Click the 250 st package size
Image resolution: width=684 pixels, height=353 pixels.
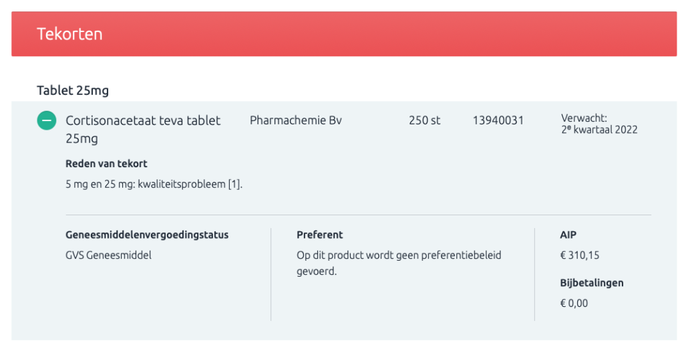tap(425, 120)
